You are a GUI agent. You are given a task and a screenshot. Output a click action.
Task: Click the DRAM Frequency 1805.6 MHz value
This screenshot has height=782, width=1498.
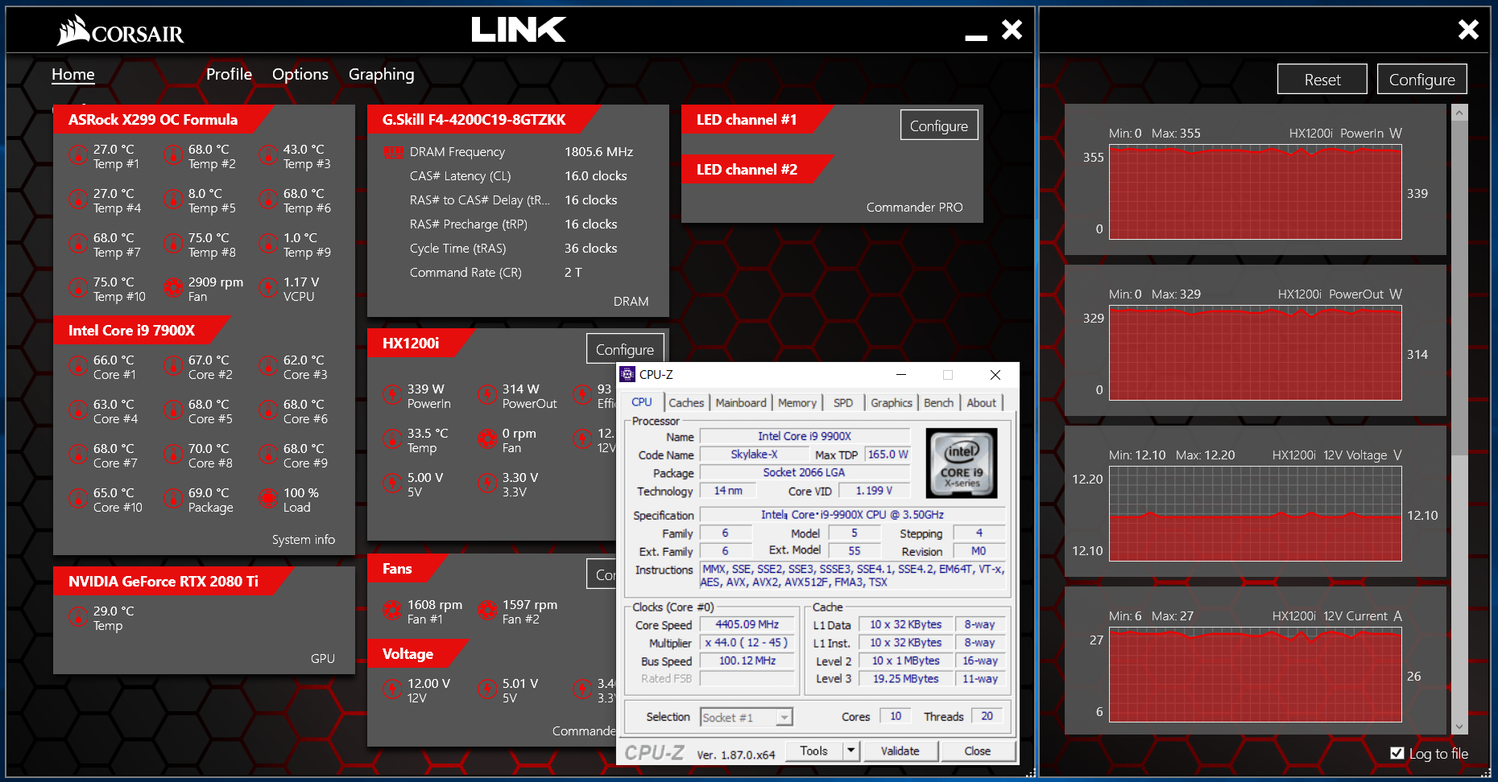coord(598,151)
